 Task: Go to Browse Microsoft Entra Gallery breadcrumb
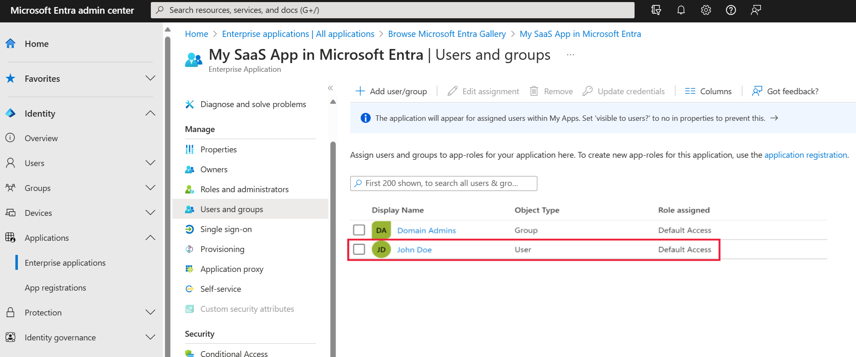(x=447, y=34)
